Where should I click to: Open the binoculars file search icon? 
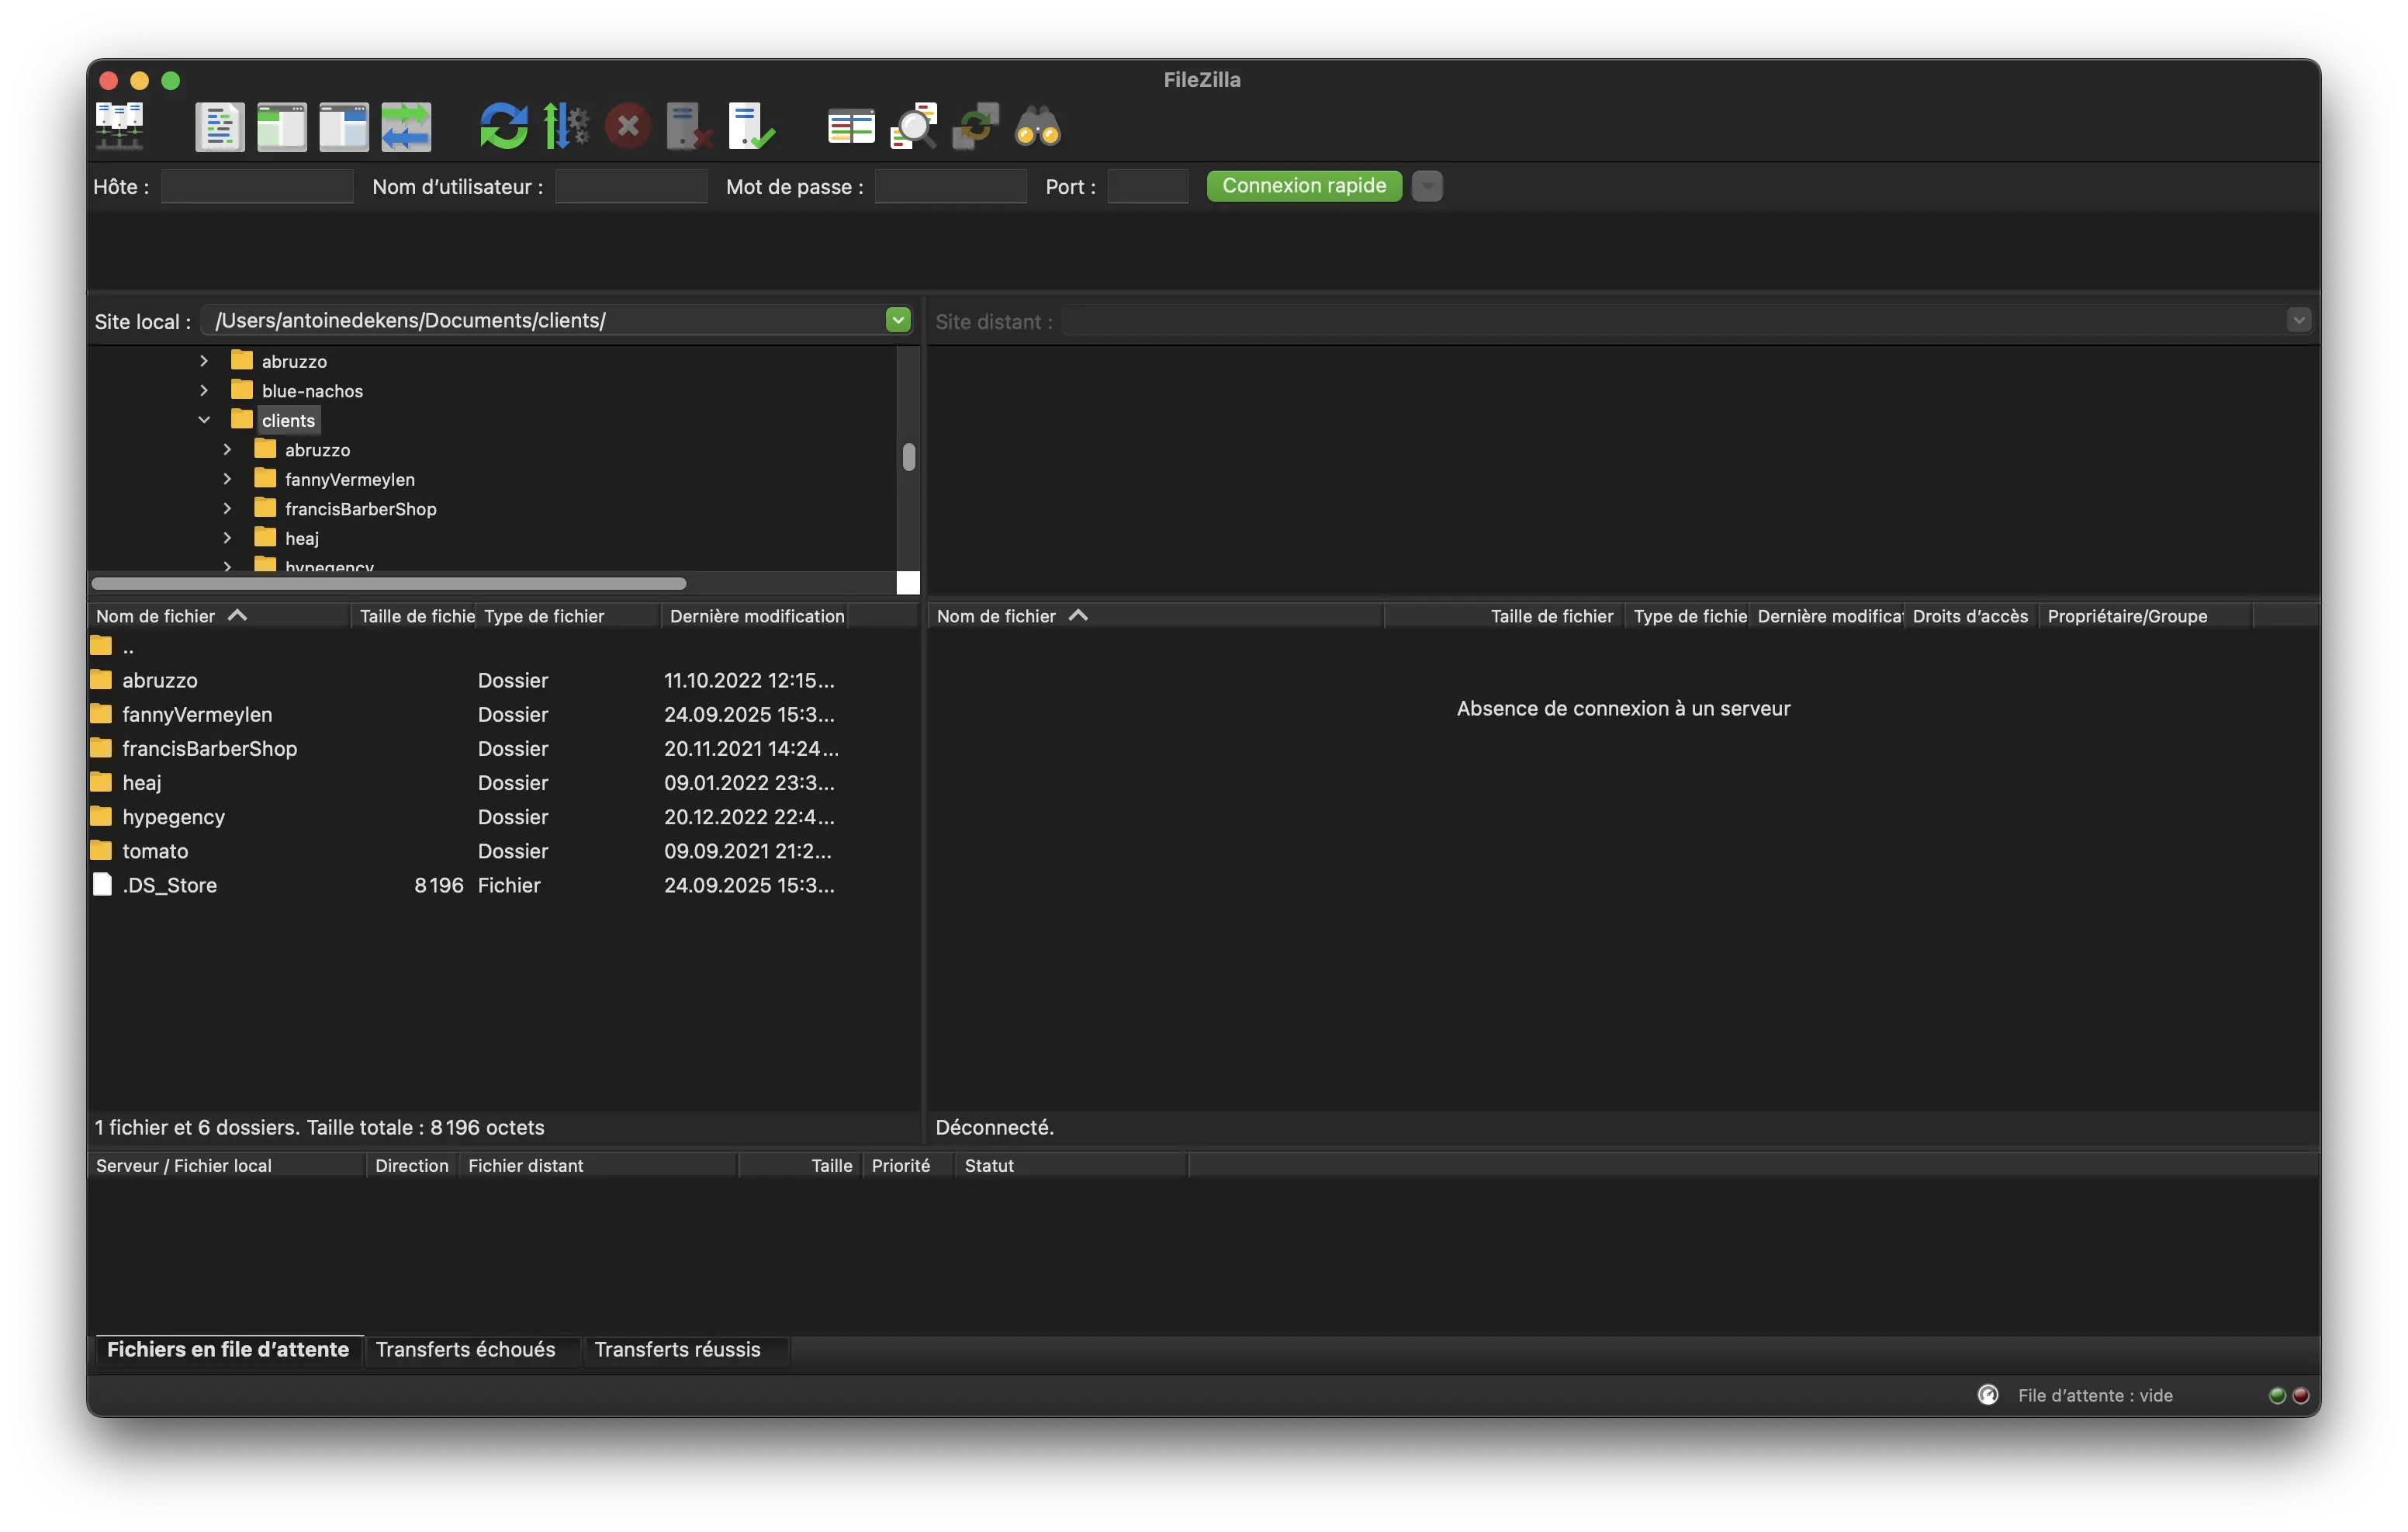pyautogui.click(x=1038, y=127)
